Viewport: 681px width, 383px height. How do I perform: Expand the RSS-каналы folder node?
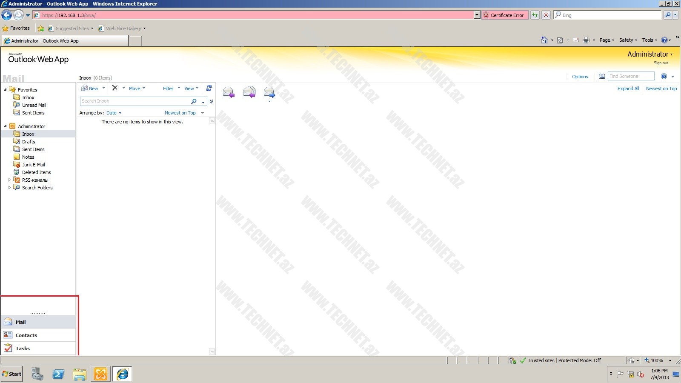9,180
